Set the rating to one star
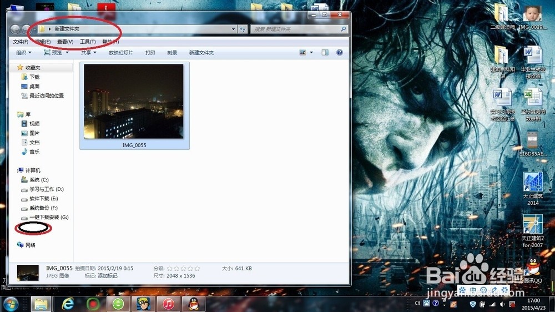Screen dimensions: 555x312 coord(169,269)
